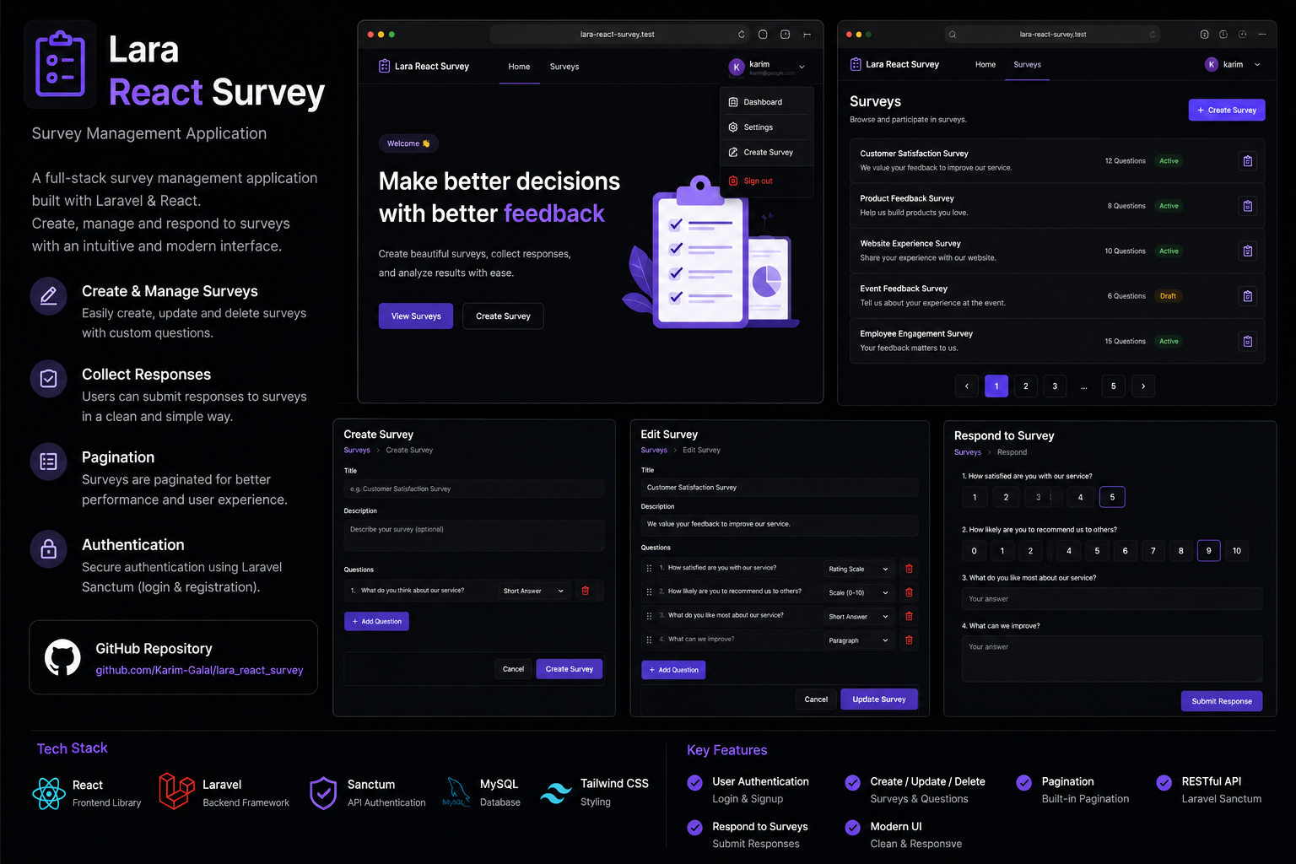
Task: Click the lock icon next to Authentication
Action: pyautogui.click(x=49, y=548)
